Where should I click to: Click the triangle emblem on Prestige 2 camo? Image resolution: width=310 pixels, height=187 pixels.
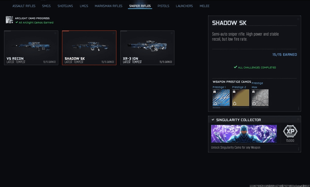(x=234, y=103)
